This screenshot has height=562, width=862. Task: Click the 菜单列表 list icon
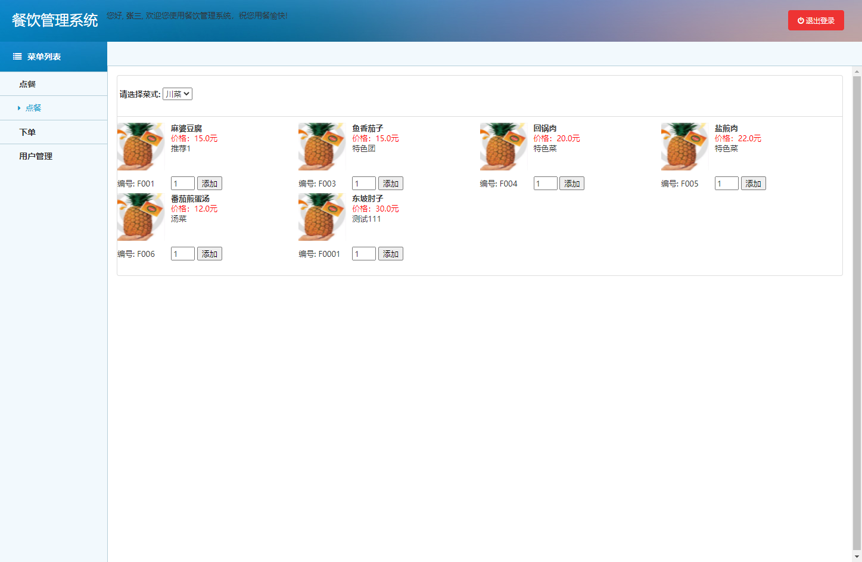[x=17, y=57]
